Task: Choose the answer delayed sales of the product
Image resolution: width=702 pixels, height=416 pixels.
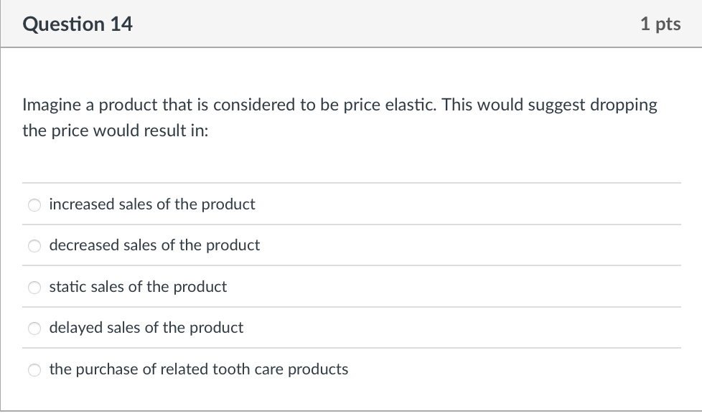Action: [146, 328]
